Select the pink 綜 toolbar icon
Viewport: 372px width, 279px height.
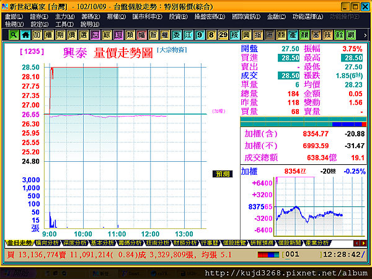click(118, 35)
